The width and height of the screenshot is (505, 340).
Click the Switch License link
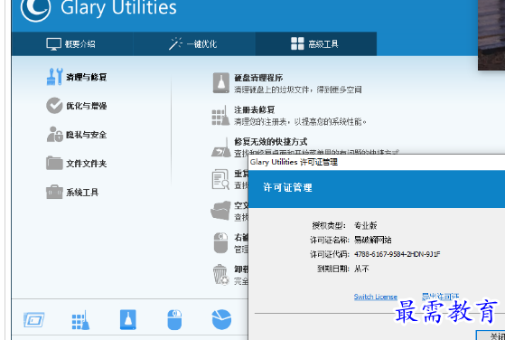tap(376, 297)
